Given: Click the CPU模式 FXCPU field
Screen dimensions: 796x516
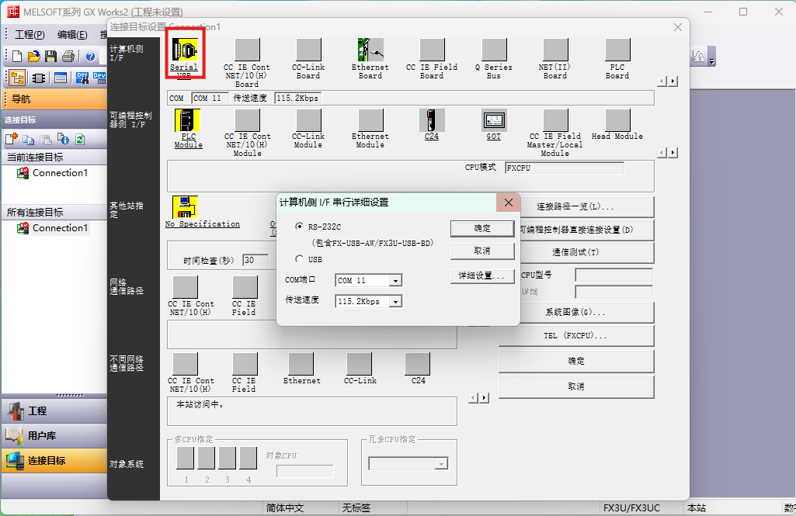Looking at the screenshot, I should (x=565, y=168).
